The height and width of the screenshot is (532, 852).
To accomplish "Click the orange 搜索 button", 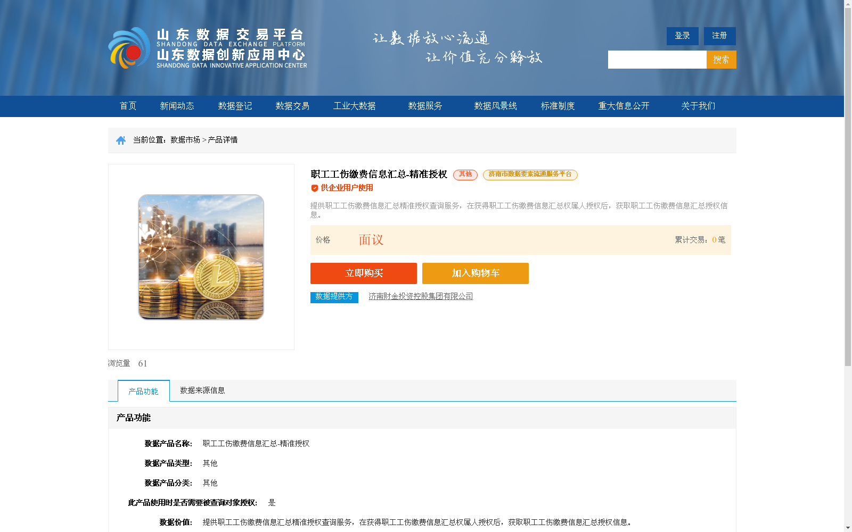I will (x=722, y=60).
